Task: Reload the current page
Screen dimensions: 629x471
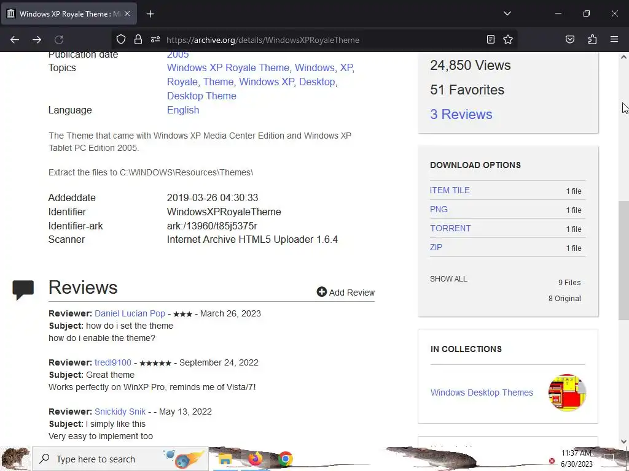Action: click(x=59, y=40)
